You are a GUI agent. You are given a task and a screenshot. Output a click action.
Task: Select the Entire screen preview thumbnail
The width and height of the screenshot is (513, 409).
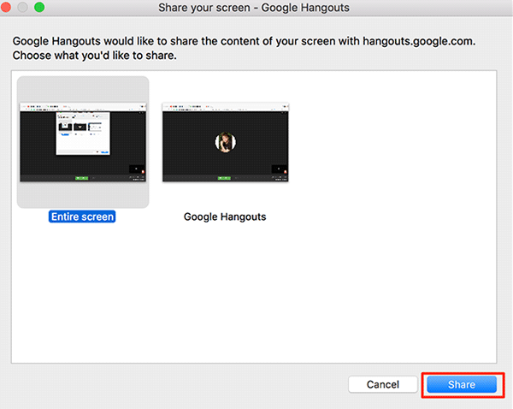(x=82, y=142)
